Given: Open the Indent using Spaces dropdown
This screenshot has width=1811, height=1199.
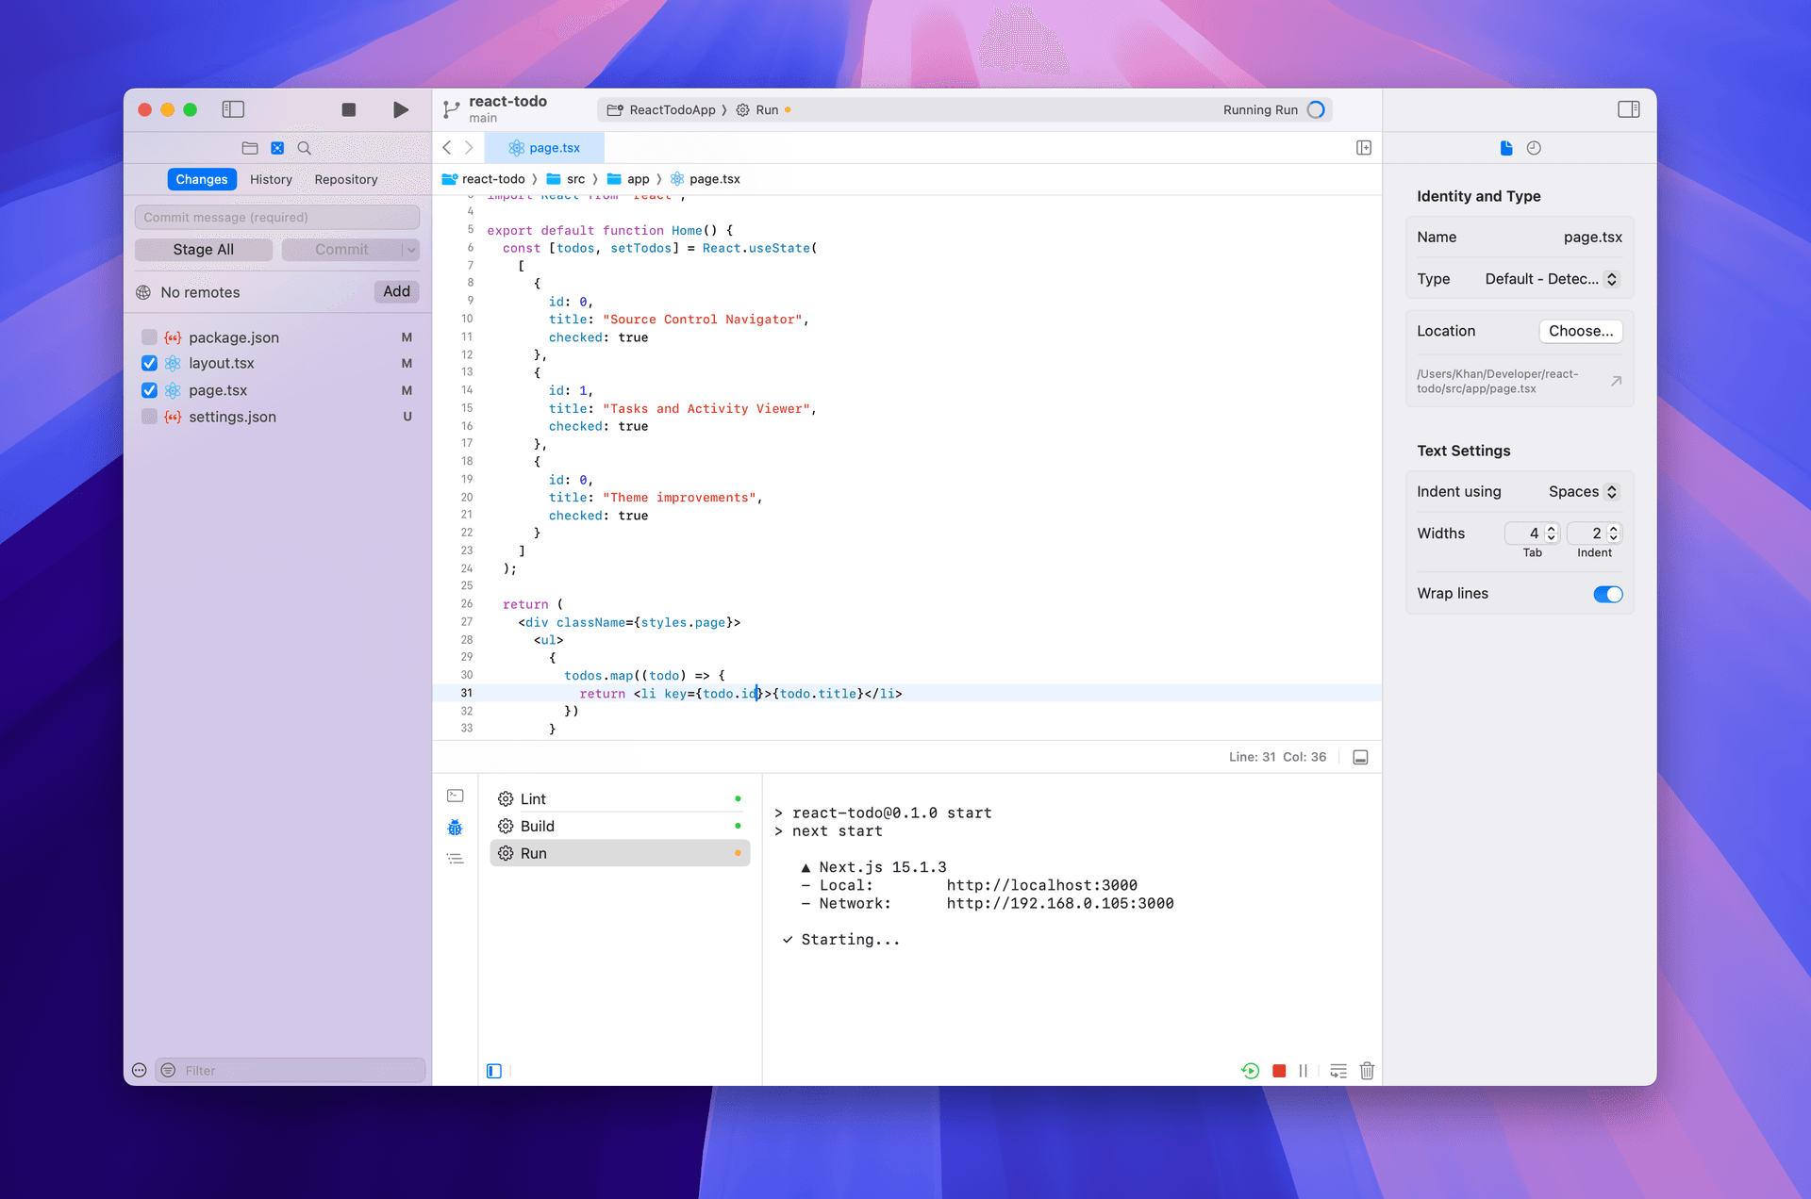Looking at the screenshot, I should click(x=1583, y=492).
